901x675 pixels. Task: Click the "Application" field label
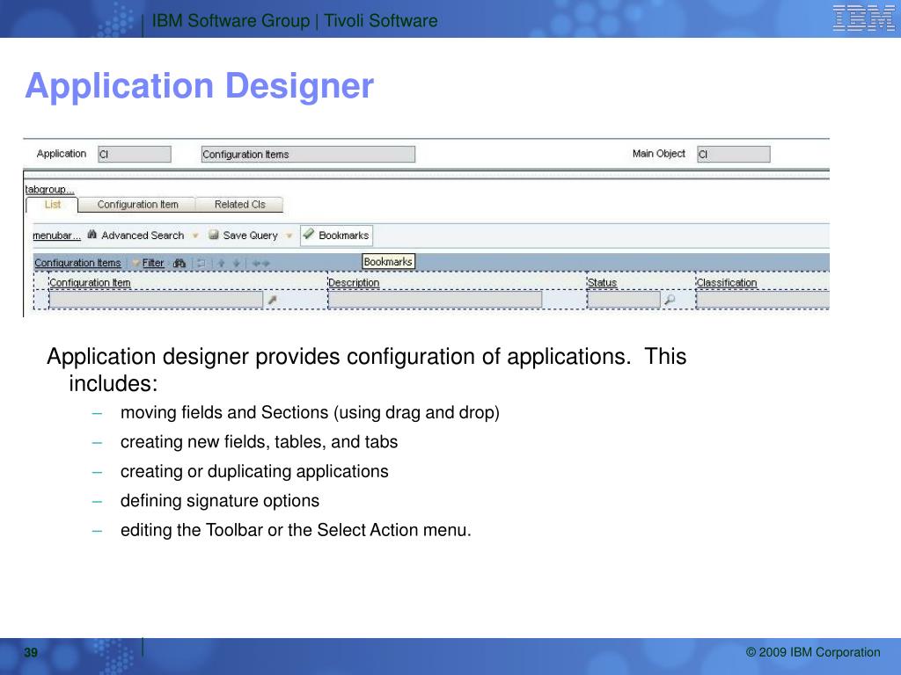coord(62,154)
